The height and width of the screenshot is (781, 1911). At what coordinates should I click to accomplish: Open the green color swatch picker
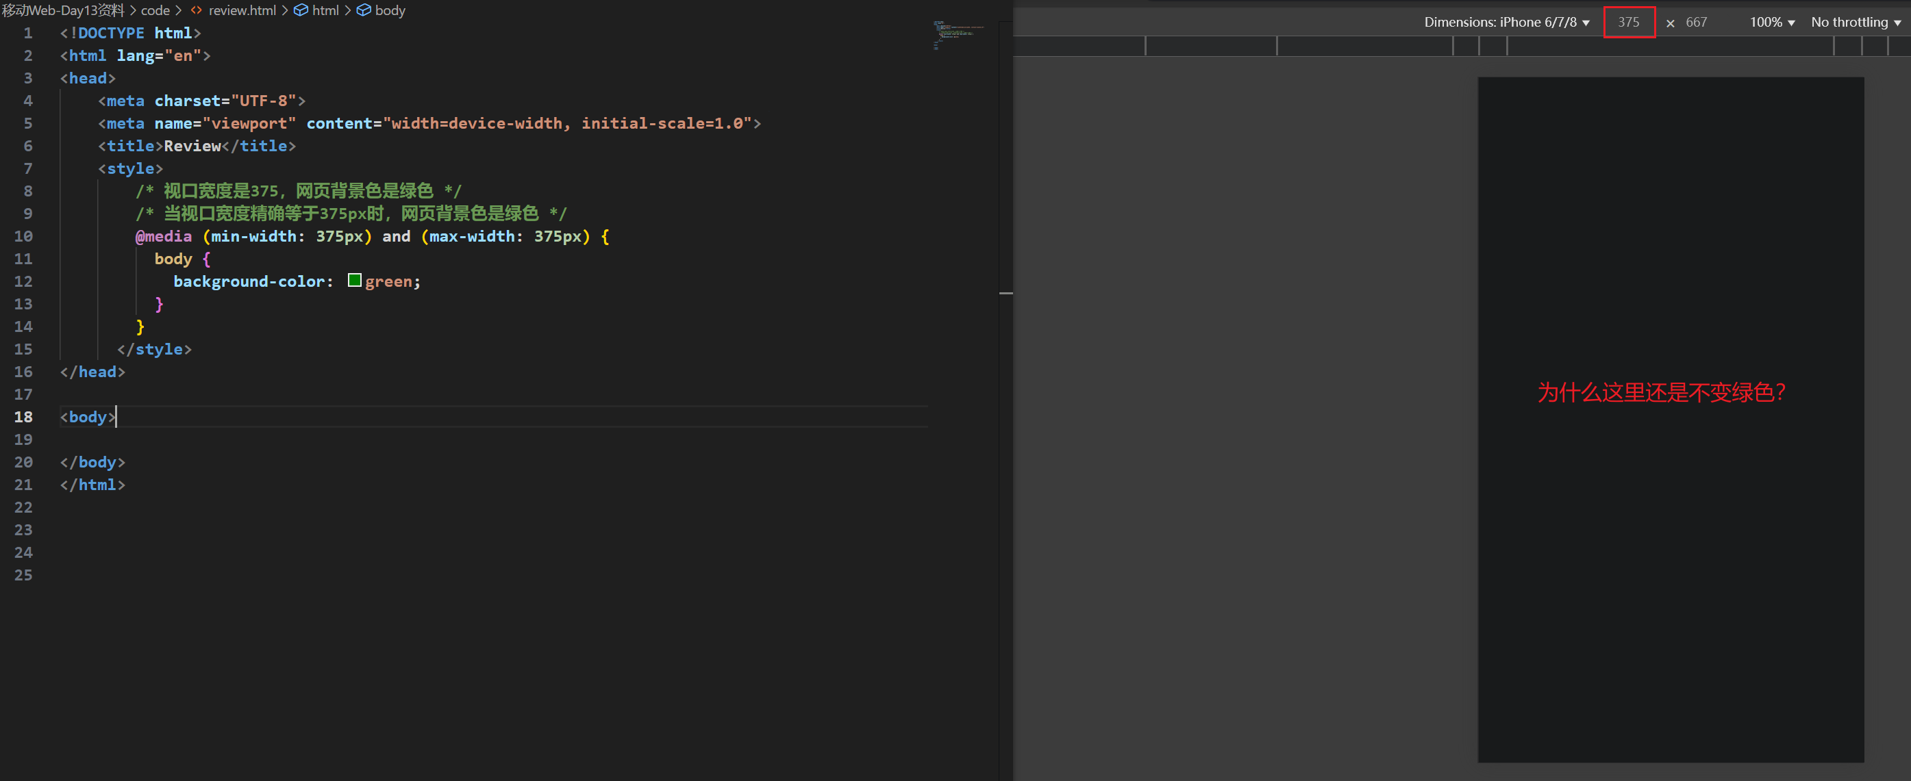(x=355, y=281)
